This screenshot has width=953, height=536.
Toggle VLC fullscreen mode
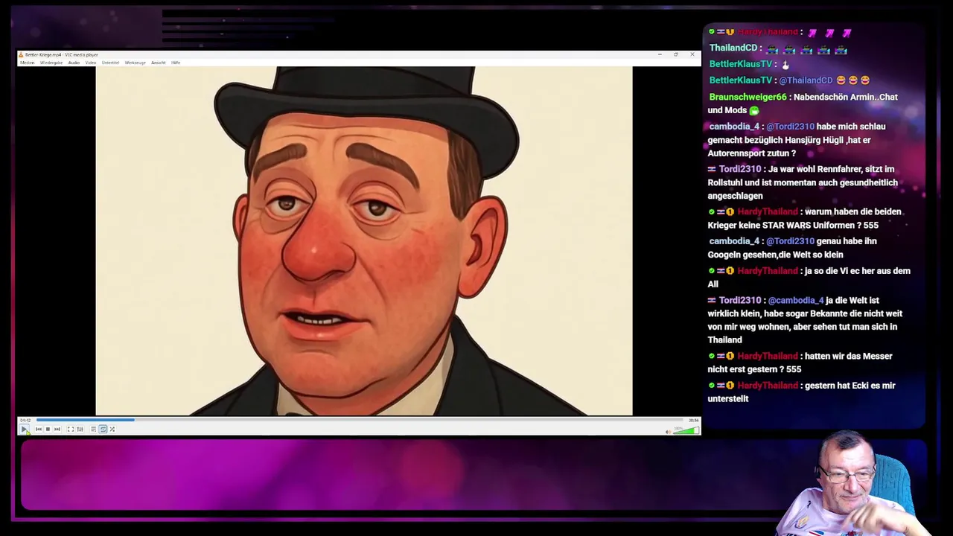(x=71, y=429)
